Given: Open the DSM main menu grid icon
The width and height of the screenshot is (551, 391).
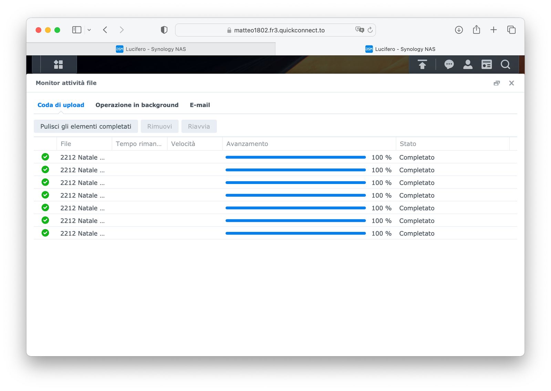Looking at the screenshot, I should [58, 64].
